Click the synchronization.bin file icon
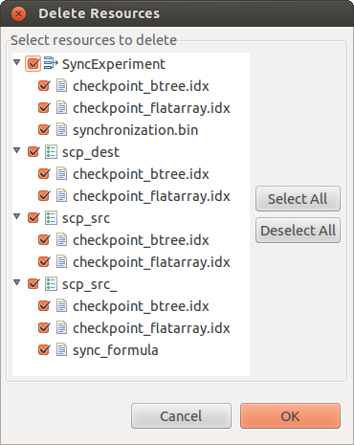354x445 pixels. (61, 130)
